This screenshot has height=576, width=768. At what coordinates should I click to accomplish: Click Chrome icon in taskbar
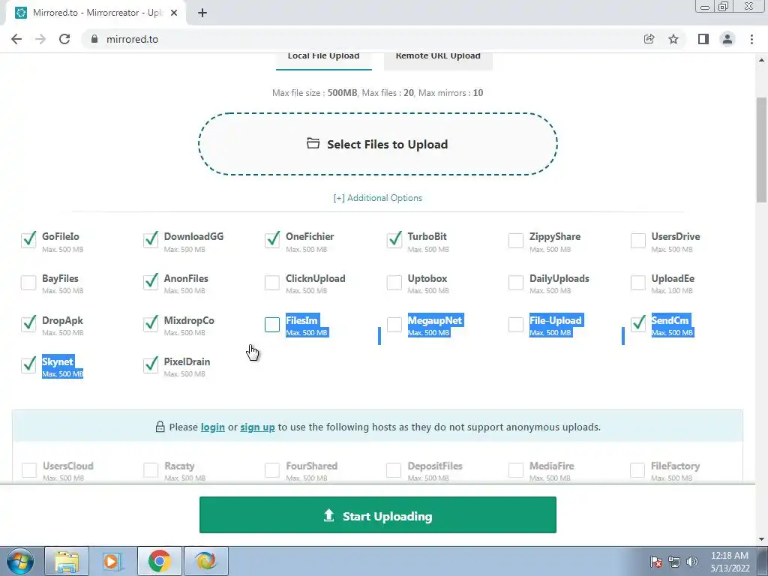(159, 561)
